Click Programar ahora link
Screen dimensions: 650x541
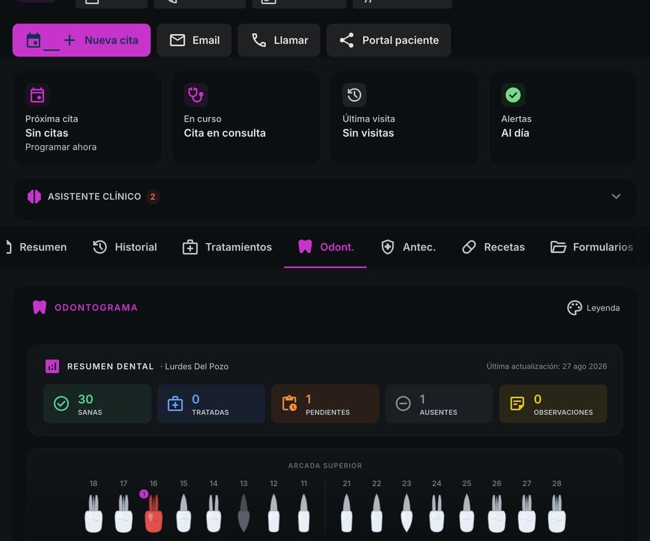(61, 147)
